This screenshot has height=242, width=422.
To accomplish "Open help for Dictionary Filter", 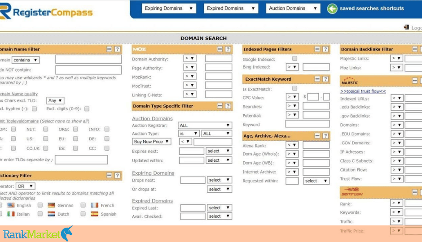I will pos(117,175).
